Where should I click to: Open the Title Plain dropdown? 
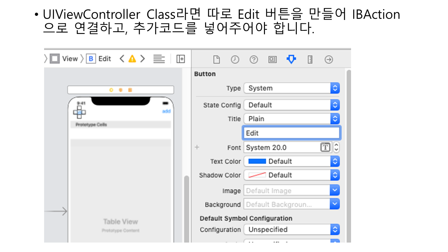[x=292, y=119]
